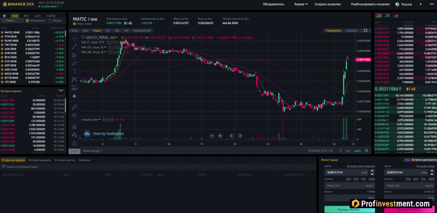Switch to История ордеров tab

(x=39, y=160)
